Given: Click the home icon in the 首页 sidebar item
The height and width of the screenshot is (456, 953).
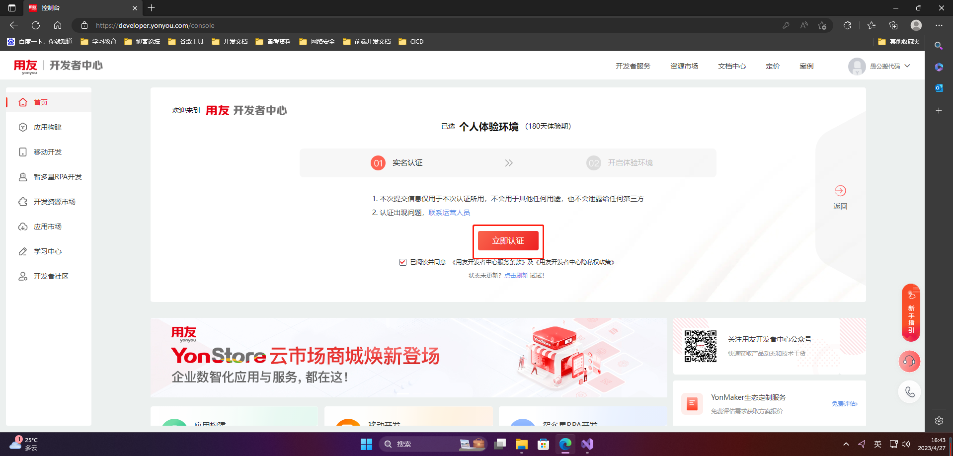Looking at the screenshot, I should pyautogui.click(x=23, y=102).
